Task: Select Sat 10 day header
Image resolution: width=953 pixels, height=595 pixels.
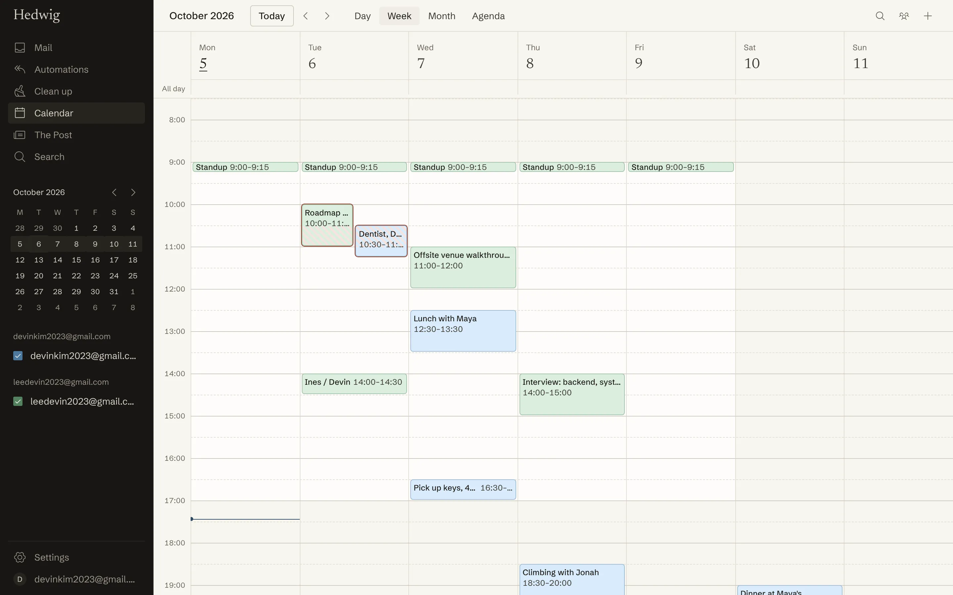Action: pyautogui.click(x=790, y=56)
